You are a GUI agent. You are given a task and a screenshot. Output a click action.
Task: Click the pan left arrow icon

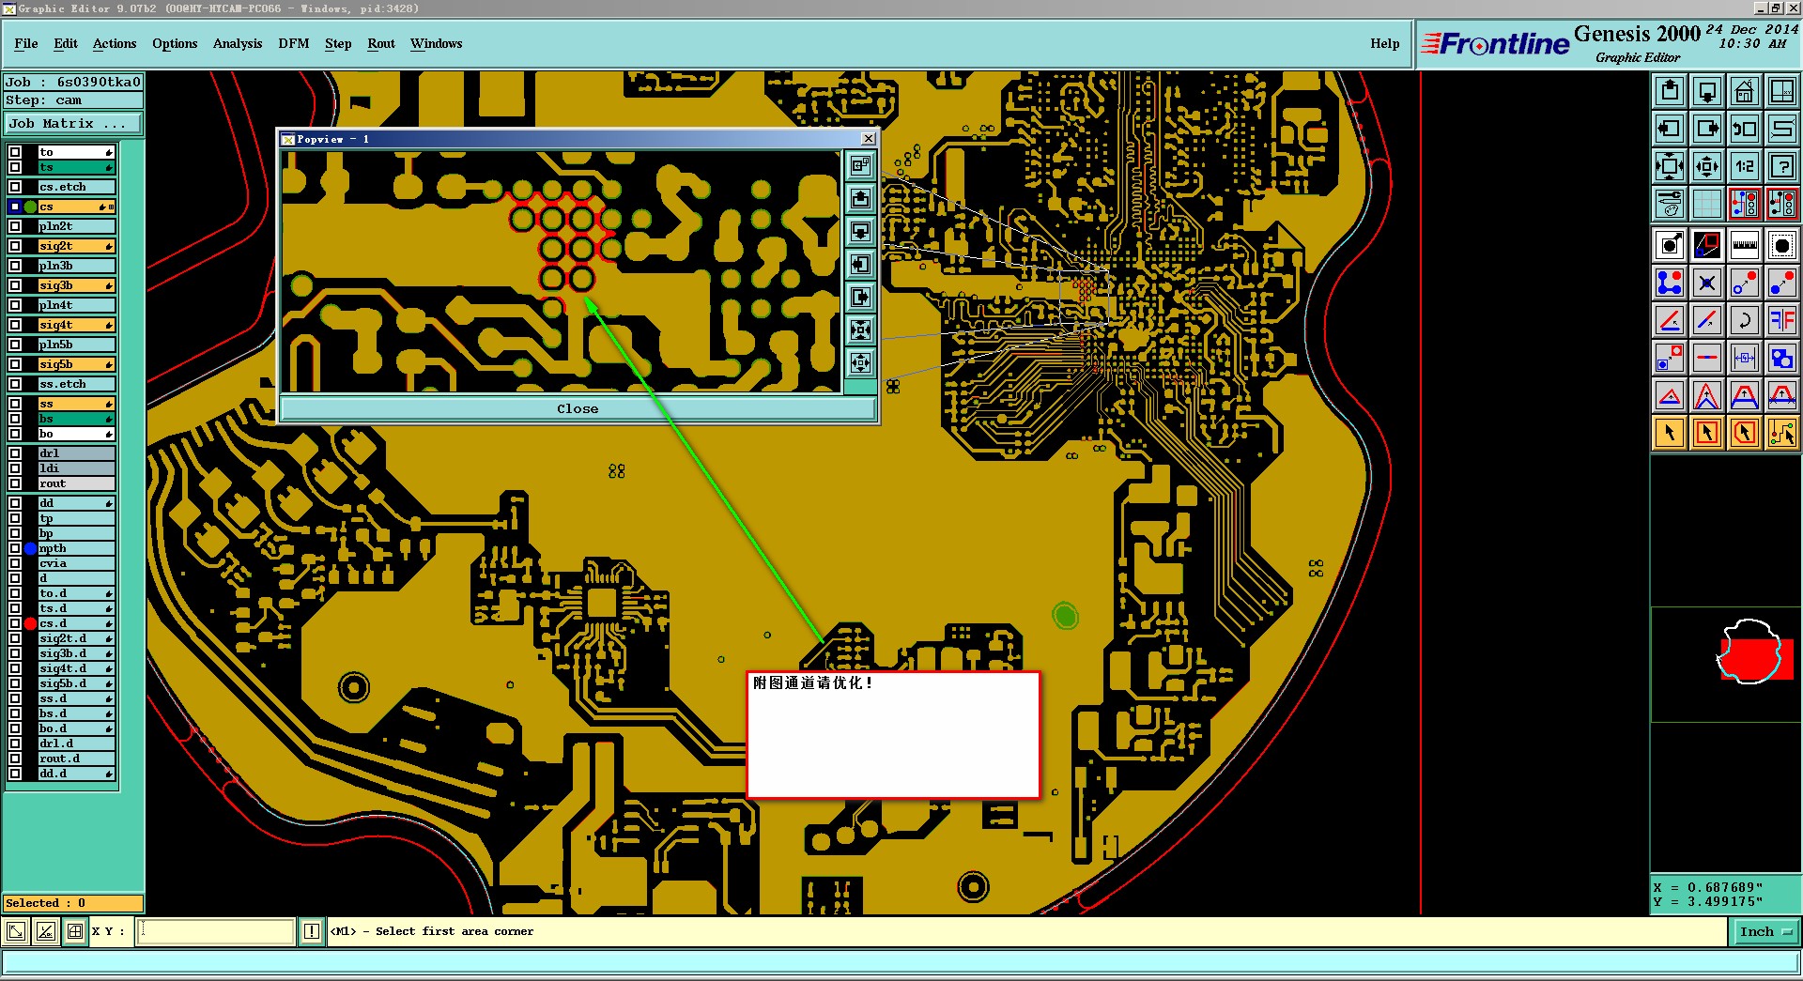(1670, 129)
